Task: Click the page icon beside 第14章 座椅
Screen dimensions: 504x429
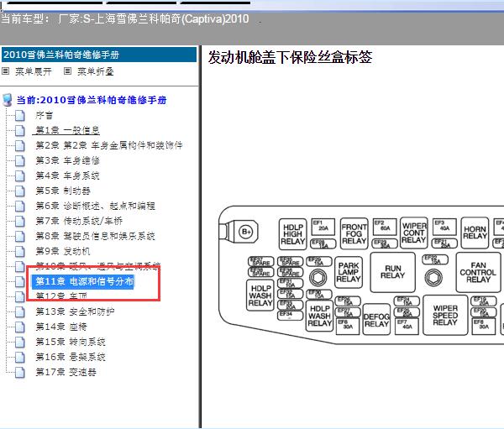Action: pos(20,327)
